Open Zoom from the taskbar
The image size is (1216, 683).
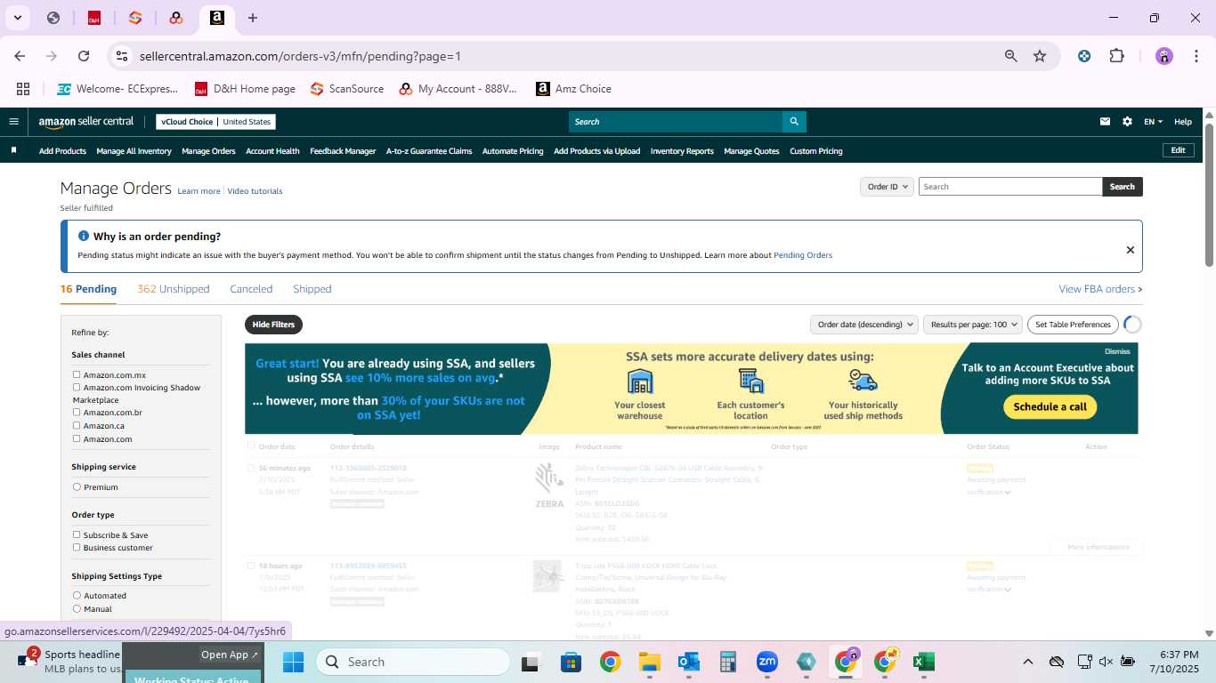766,662
